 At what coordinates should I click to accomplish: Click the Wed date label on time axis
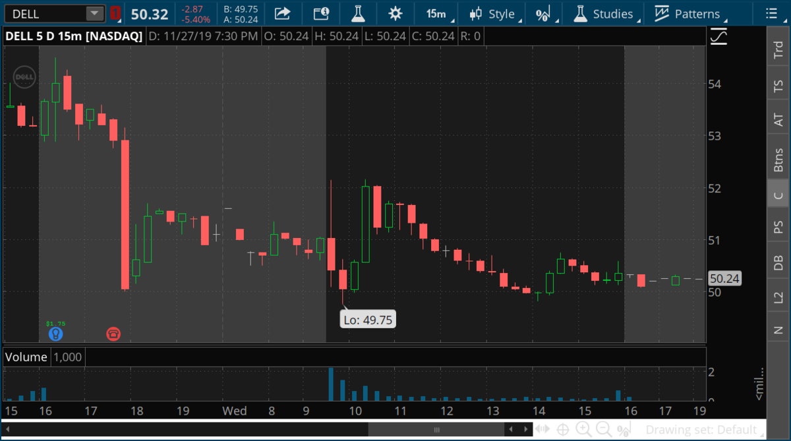tap(234, 411)
